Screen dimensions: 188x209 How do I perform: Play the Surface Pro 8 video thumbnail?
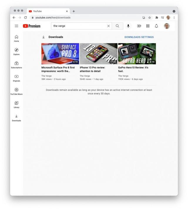coord(60,54)
